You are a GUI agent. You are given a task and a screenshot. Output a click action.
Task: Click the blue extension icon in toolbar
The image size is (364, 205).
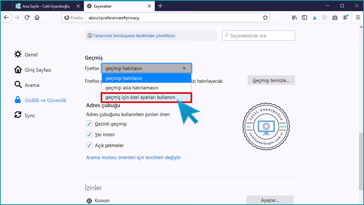pyautogui.click(x=315, y=18)
